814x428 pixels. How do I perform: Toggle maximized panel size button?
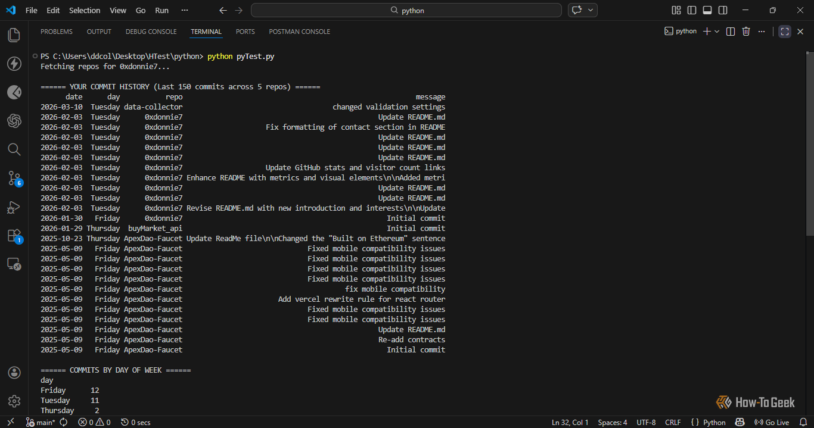click(x=785, y=32)
